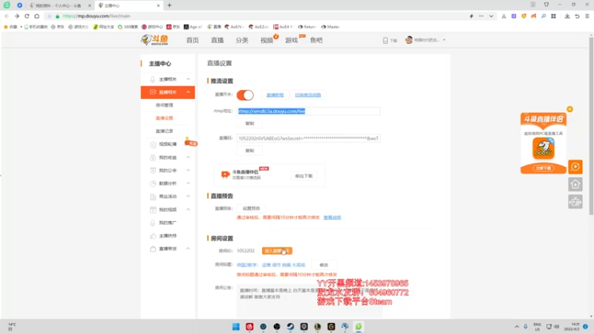Reload the page with browser refresh icon

coord(27,16)
